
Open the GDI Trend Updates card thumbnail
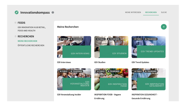click(149, 47)
